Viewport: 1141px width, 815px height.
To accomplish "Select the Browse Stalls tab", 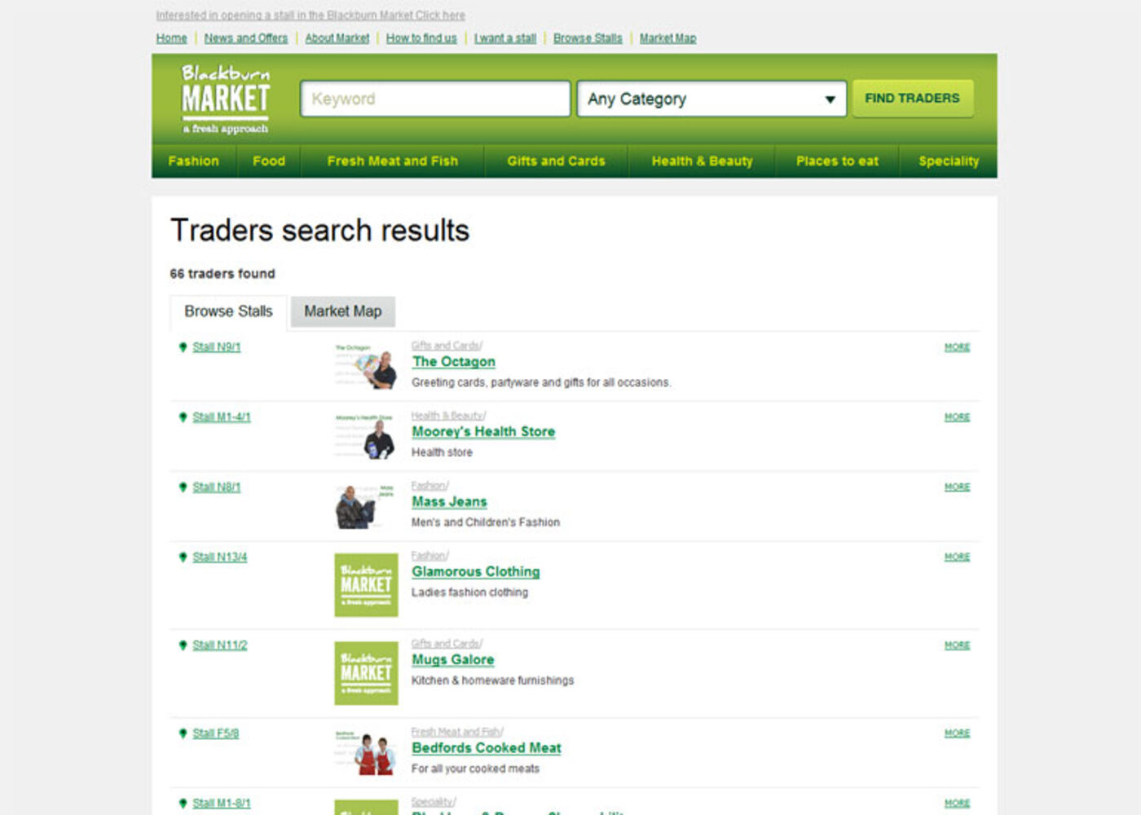I will [228, 311].
